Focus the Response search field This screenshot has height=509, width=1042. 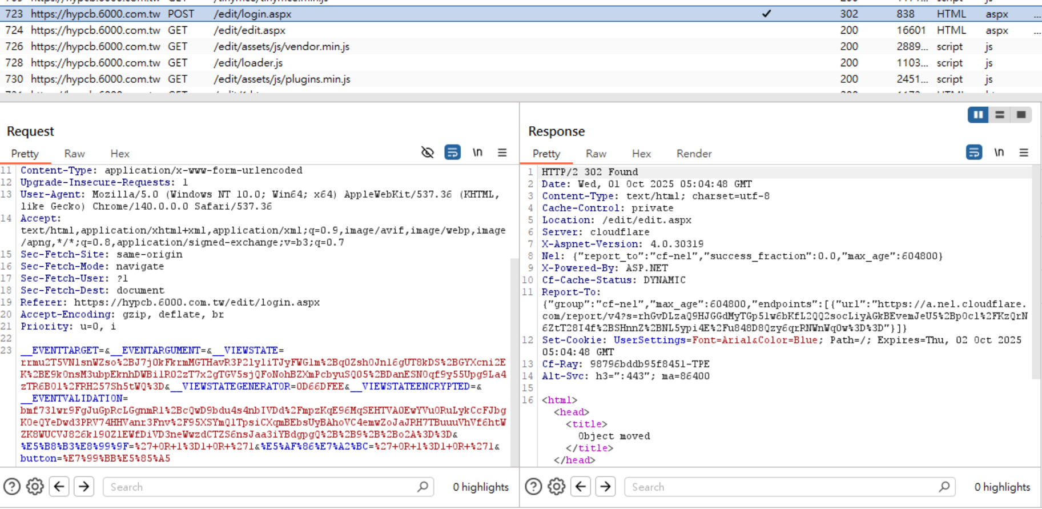pyautogui.click(x=790, y=487)
